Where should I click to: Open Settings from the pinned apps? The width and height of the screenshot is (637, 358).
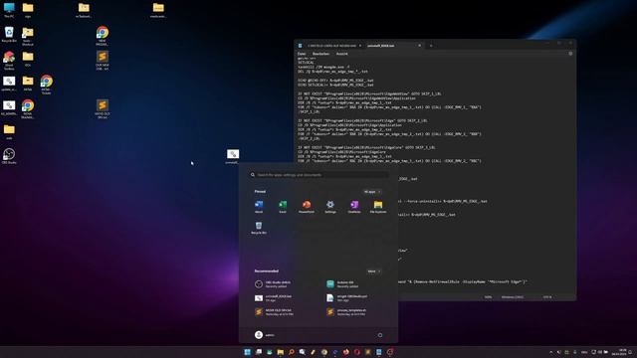click(330, 207)
